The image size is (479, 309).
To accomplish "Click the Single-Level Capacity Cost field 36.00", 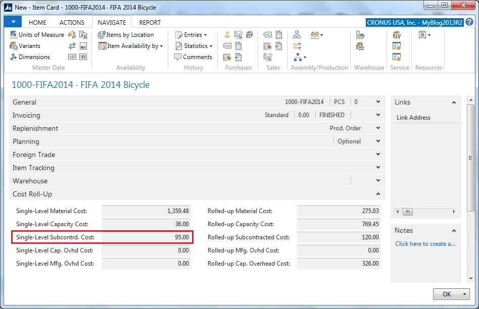I will pyautogui.click(x=147, y=224).
